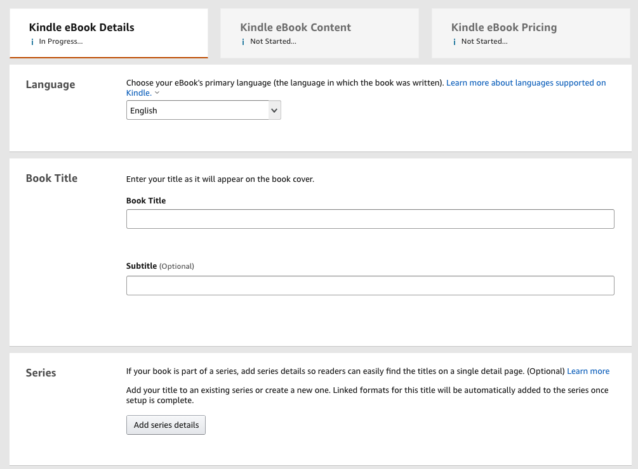Click the Language section heading
The width and height of the screenshot is (638, 469).
tap(50, 84)
